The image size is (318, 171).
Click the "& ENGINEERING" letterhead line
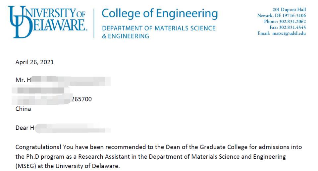(x=125, y=36)
